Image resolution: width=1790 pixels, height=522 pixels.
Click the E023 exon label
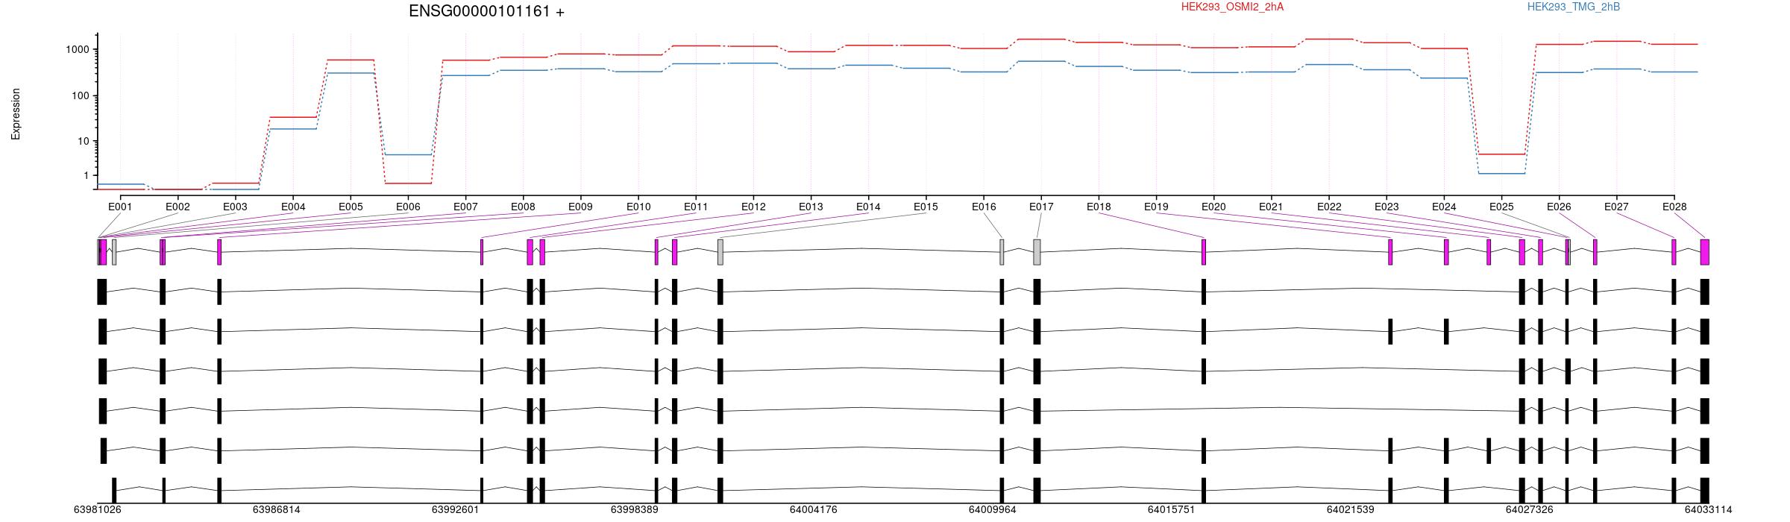point(1387,207)
